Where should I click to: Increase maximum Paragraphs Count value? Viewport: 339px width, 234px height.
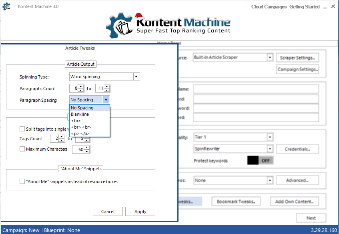point(107,87)
